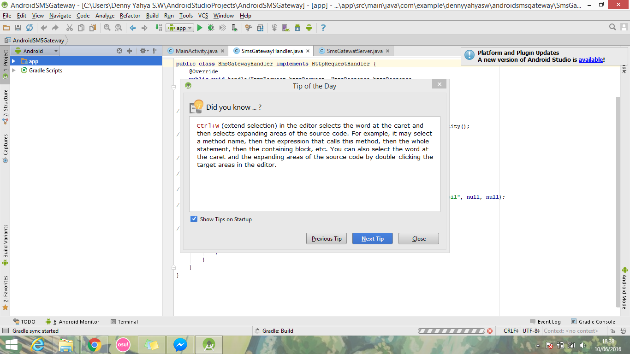Click the Next Tip button
630x354 pixels.
[x=373, y=238]
